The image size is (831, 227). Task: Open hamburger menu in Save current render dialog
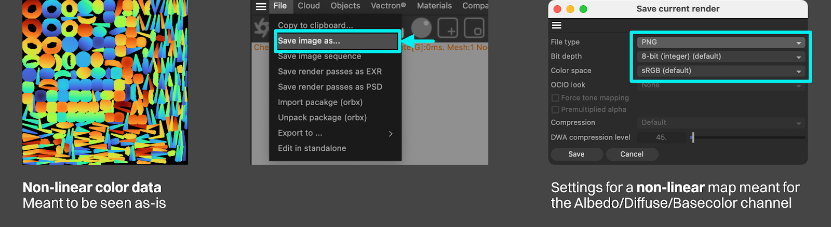point(557,25)
